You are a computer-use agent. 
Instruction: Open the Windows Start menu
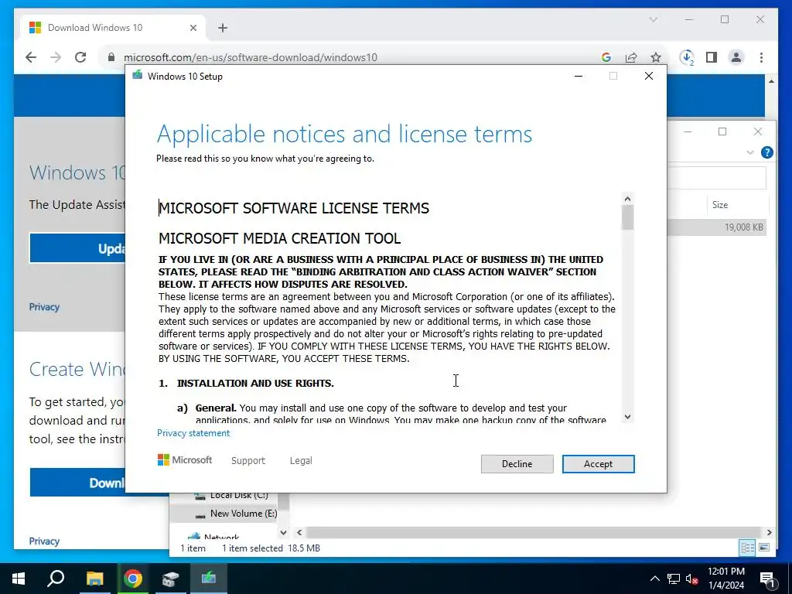pyautogui.click(x=19, y=579)
